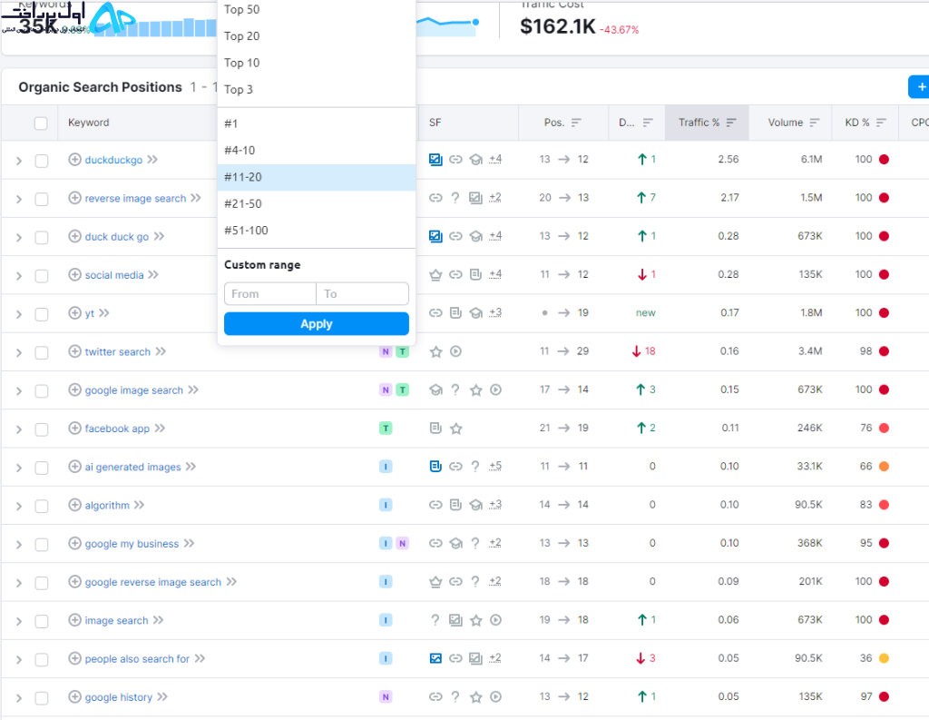Expand the duckduckgo row chevron
Image resolution: width=929 pixels, height=720 pixels.
pyautogui.click(x=19, y=161)
